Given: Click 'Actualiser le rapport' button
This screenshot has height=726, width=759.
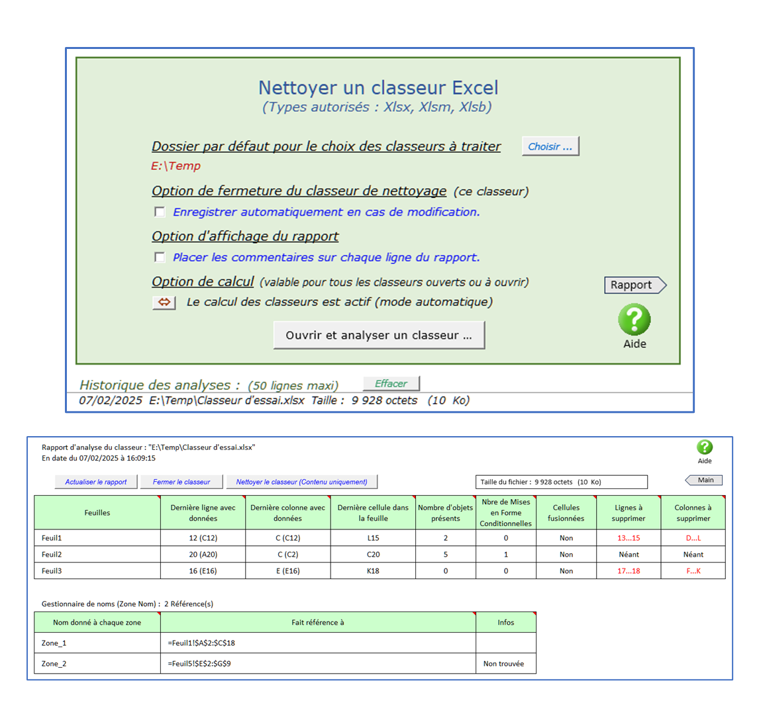Looking at the screenshot, I should tap(96, 482).
